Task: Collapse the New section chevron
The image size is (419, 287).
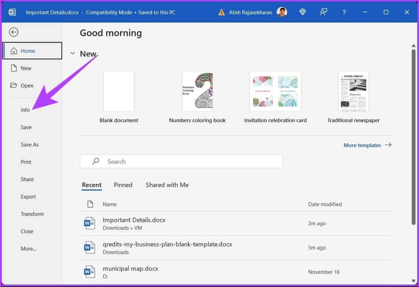Action: (72, 54)
